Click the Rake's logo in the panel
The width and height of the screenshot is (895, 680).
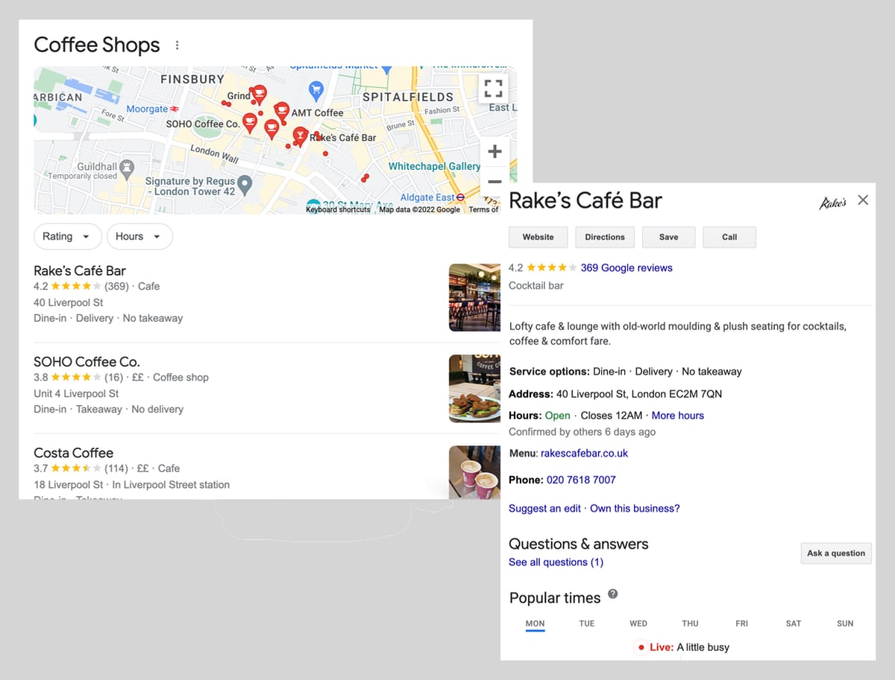point(833,203)
